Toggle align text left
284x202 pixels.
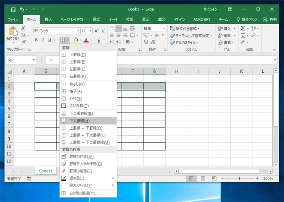coord(112,35)
